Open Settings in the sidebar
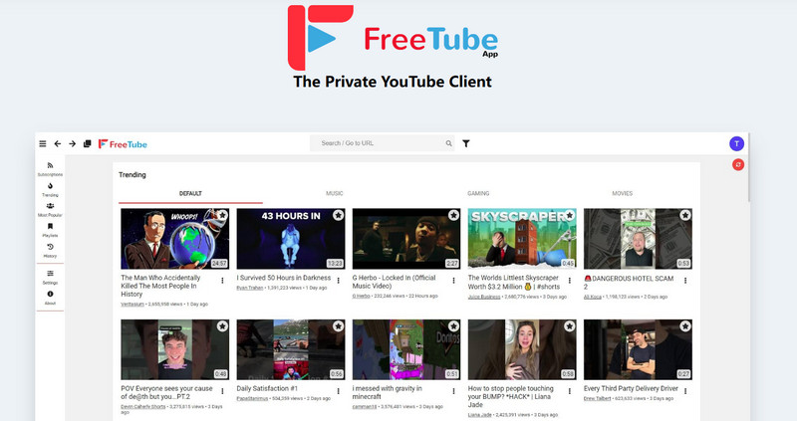The image size is (797, 421). pyautogui.click(x=50, y=278)
